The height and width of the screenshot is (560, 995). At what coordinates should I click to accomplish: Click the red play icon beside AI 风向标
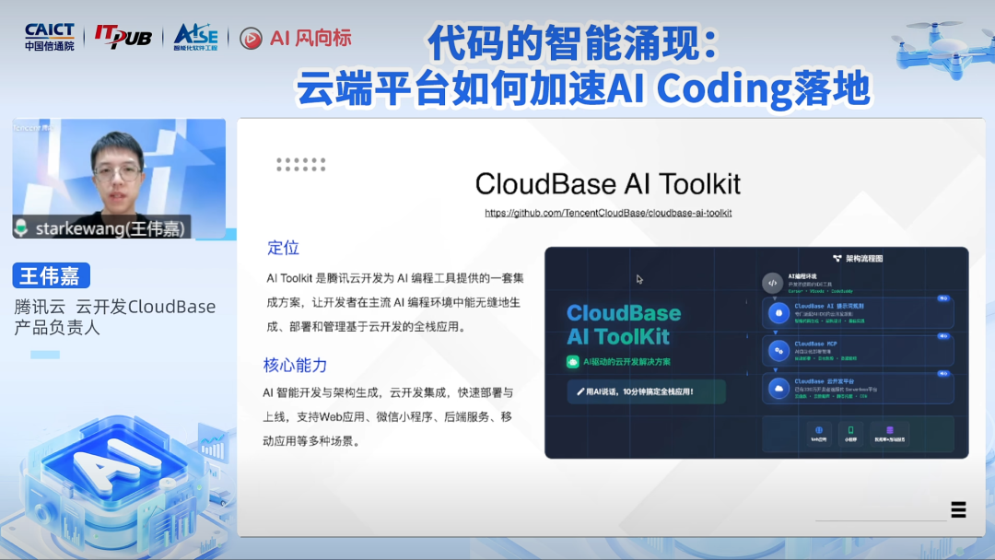251,39
